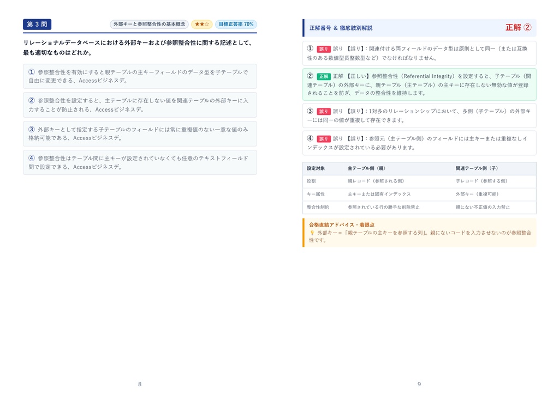Click explanation ④ about 重複なしインデックス
This screenshot has height=396, width=559.
tap(419, 143)
